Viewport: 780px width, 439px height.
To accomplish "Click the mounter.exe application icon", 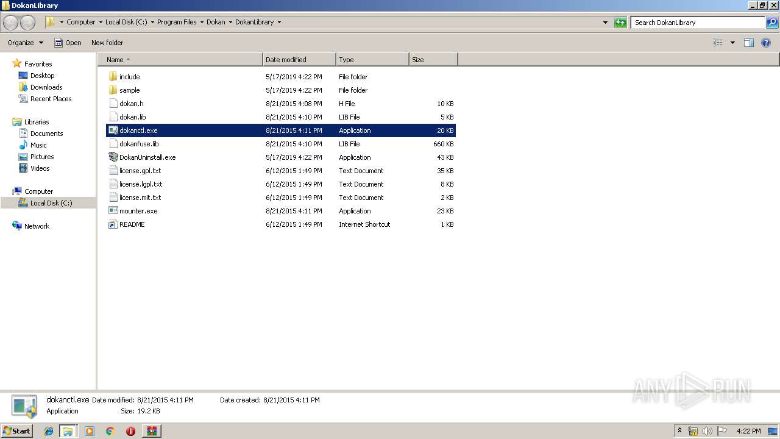I will 113,211.
